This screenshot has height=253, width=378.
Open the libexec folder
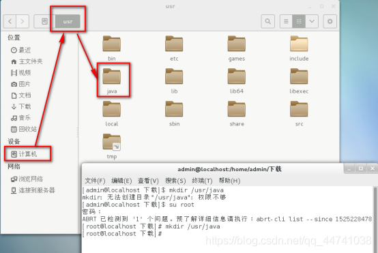(x=299, y=80)
